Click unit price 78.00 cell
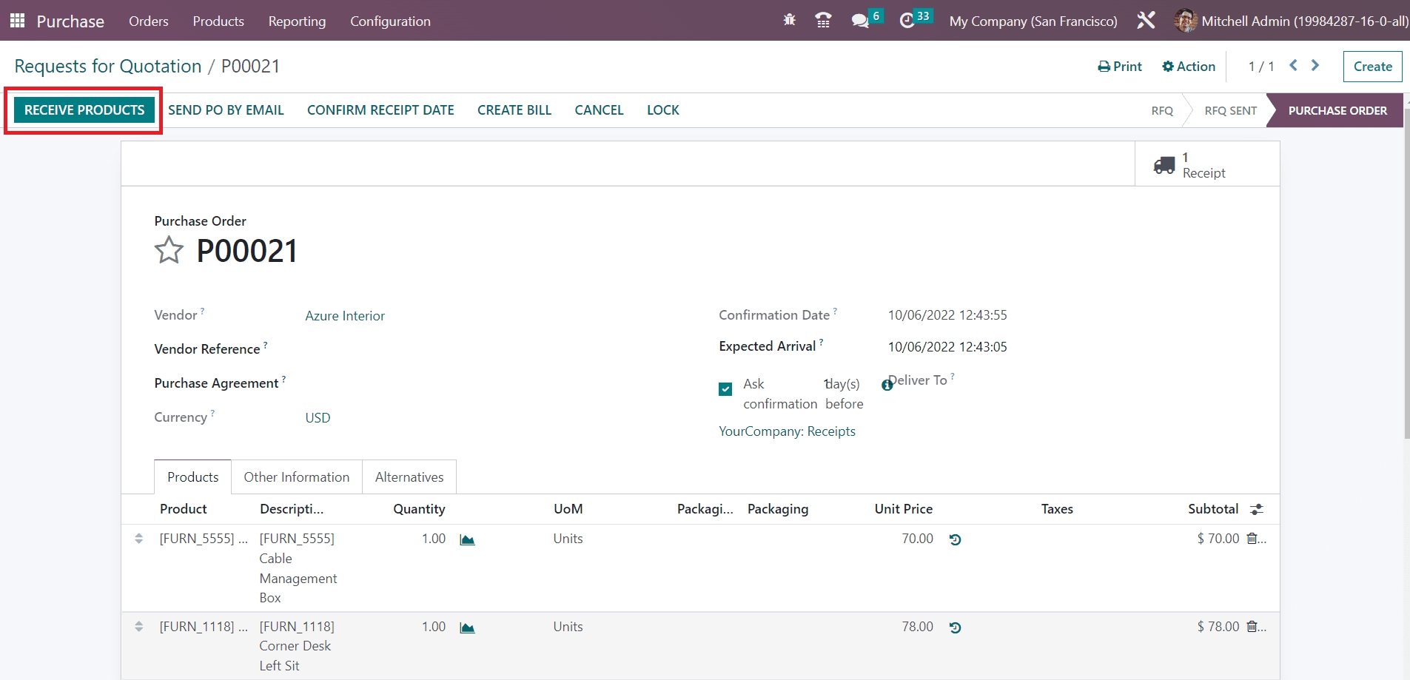Image resolution: width=1410 pixels, height=680 pixels. pyautogui.click(x=917, y=627)
